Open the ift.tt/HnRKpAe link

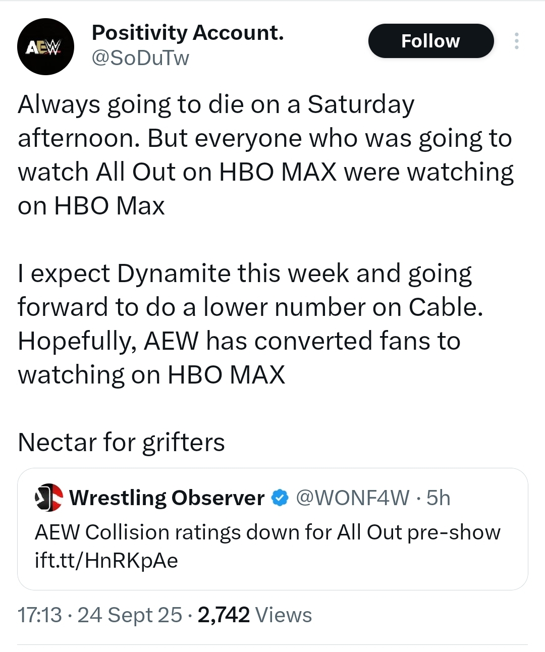click(106, 560)
